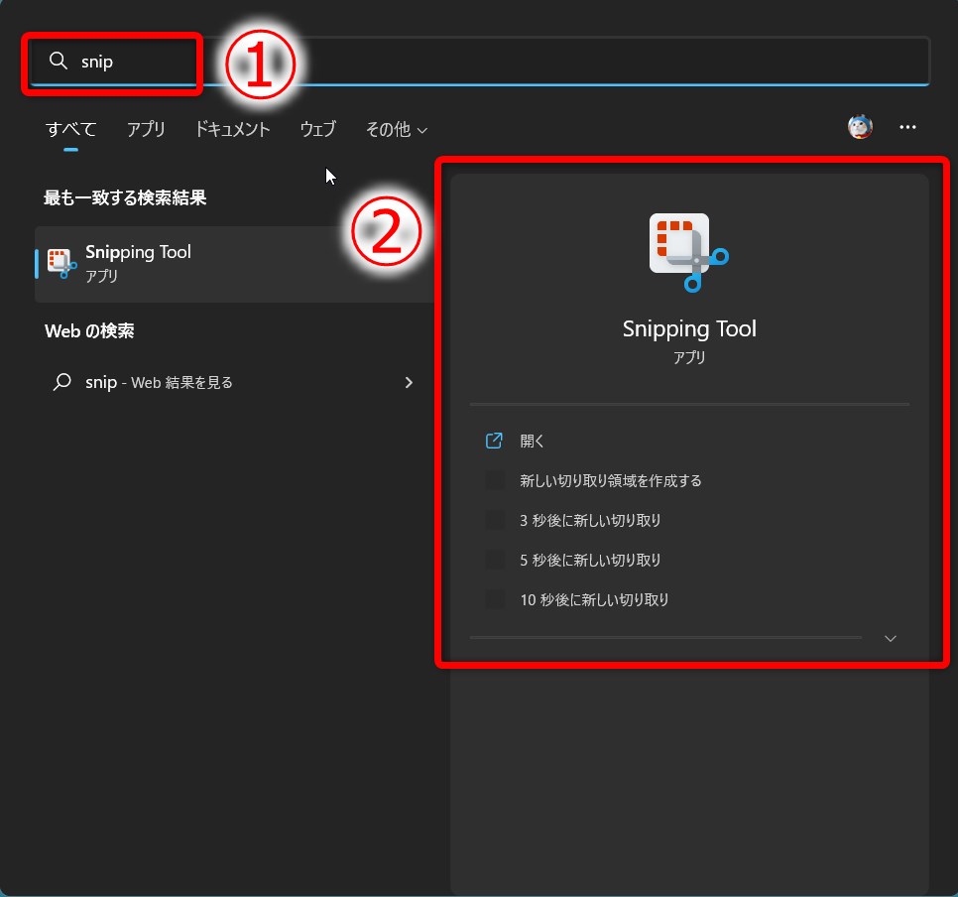Click the 最も一致する検索結果 heading
This screenshot has width=958, height=897.
pyautogui.click(x=125, y=197)
